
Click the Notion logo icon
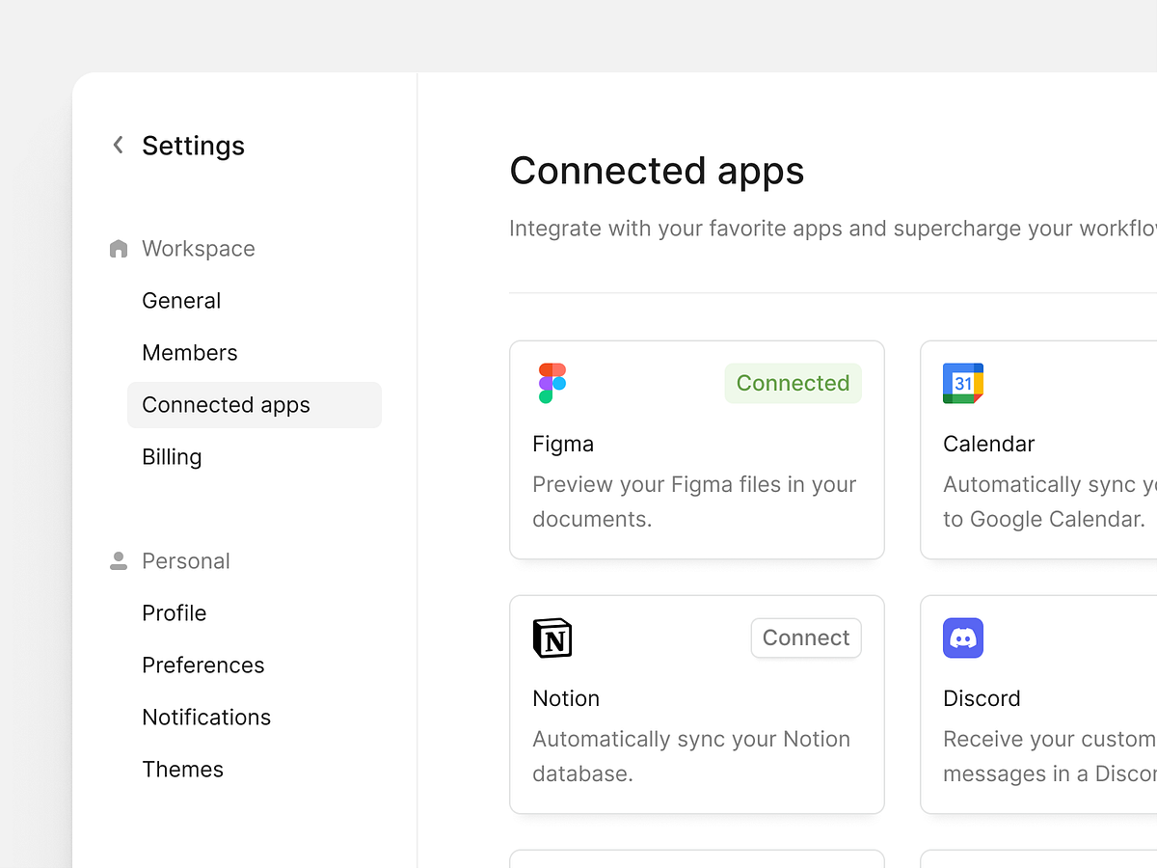tap(552, 638)
